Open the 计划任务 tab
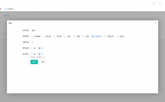 10,9
